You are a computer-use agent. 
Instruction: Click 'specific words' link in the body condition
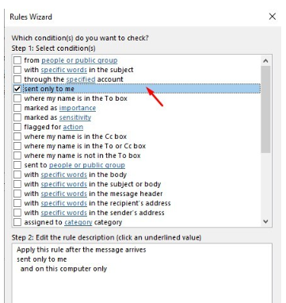coord(63,175)
